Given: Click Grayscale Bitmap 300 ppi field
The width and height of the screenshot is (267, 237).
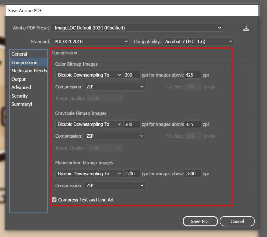Looking at the screenshot, I should tap(132, 124).
